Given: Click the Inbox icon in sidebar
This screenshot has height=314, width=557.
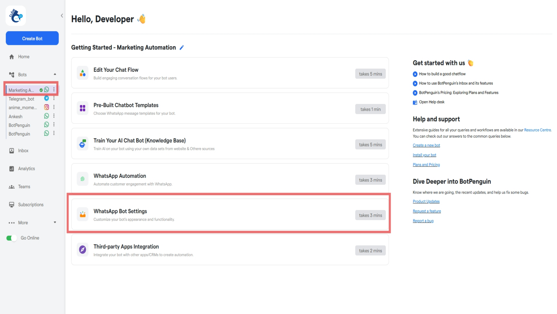Looking at the screenshot, I should point(12,151).
